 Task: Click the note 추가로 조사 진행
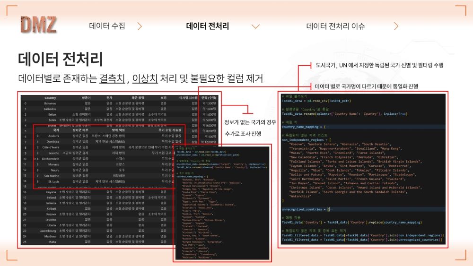(243, 133)
